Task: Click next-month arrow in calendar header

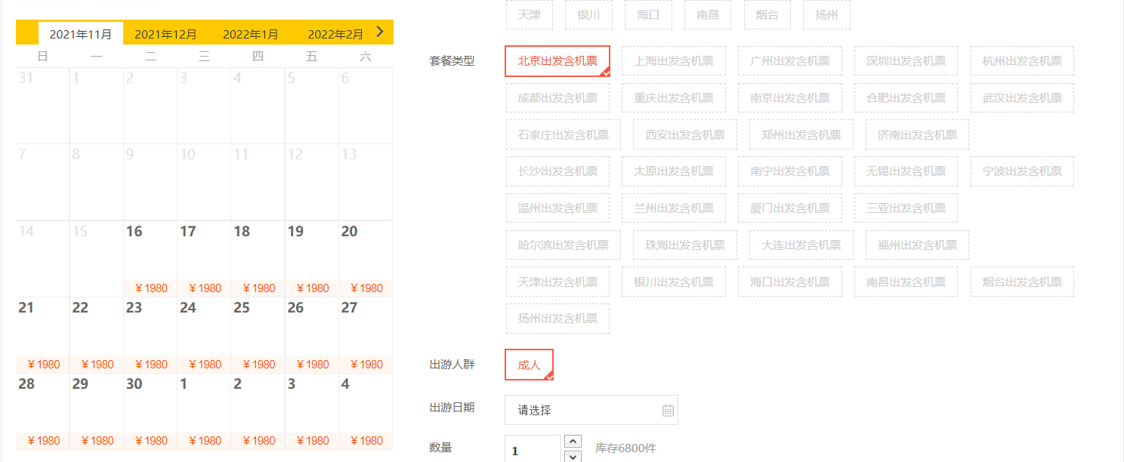Action: click(380, 32)
